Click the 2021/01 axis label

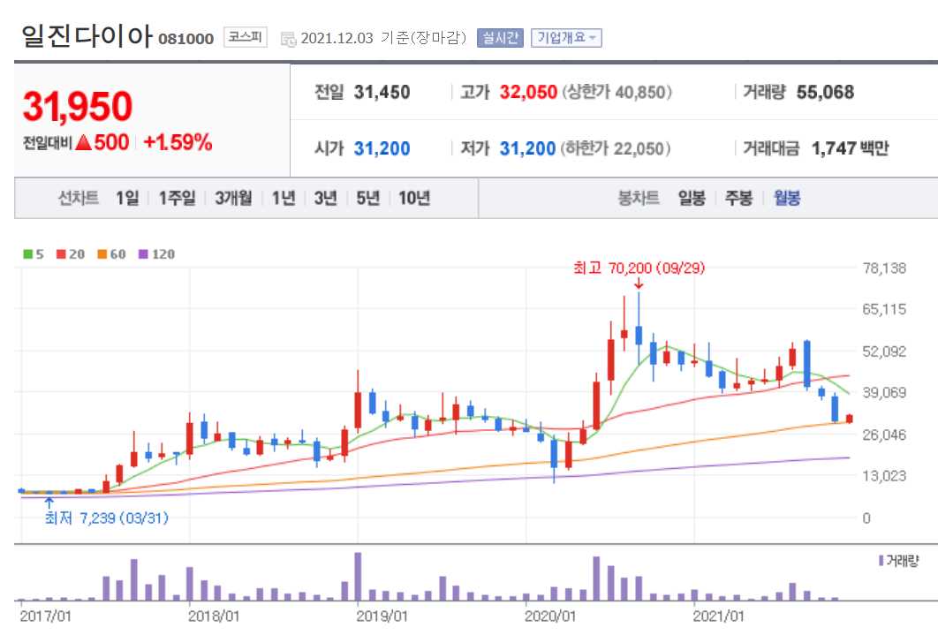coord(718,616)
